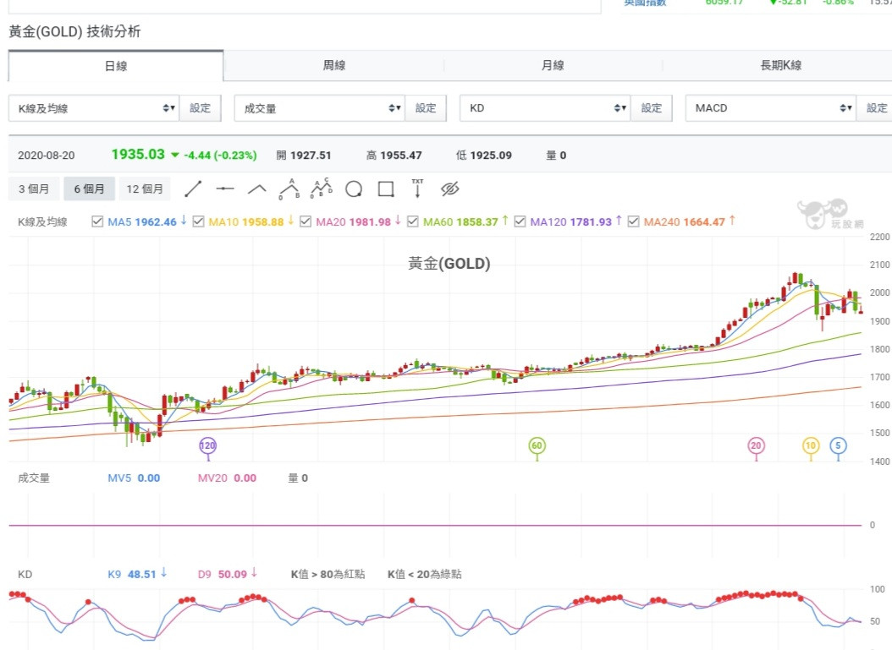The height and width of the screenshot is (650, 892).
Task: Select the circle drawing tool
Action: tap(354, 189)
